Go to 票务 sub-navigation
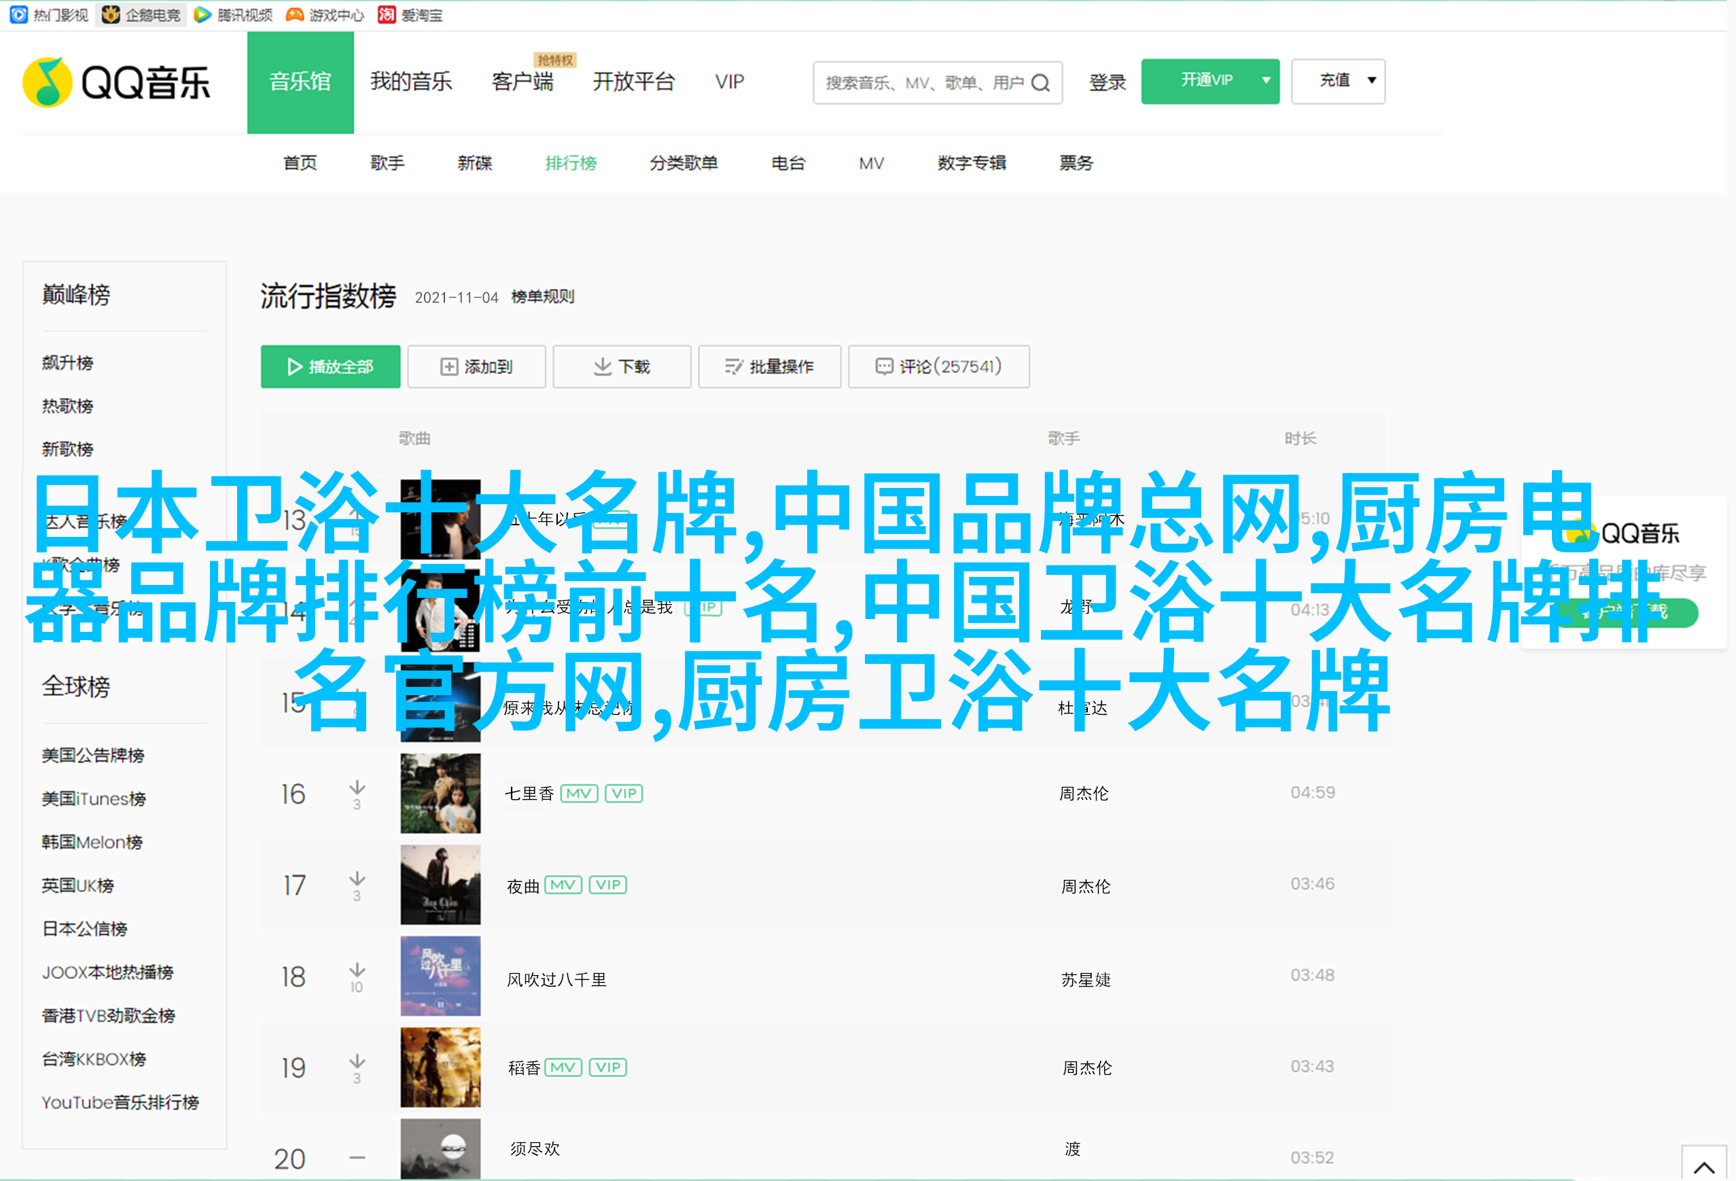The width and height of the screenshot is (1736, 1181). (1076, 163)
